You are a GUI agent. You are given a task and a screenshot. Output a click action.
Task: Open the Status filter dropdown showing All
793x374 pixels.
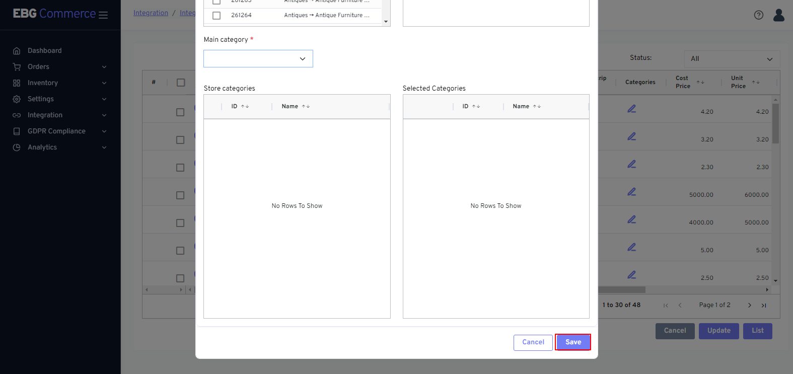732,59
